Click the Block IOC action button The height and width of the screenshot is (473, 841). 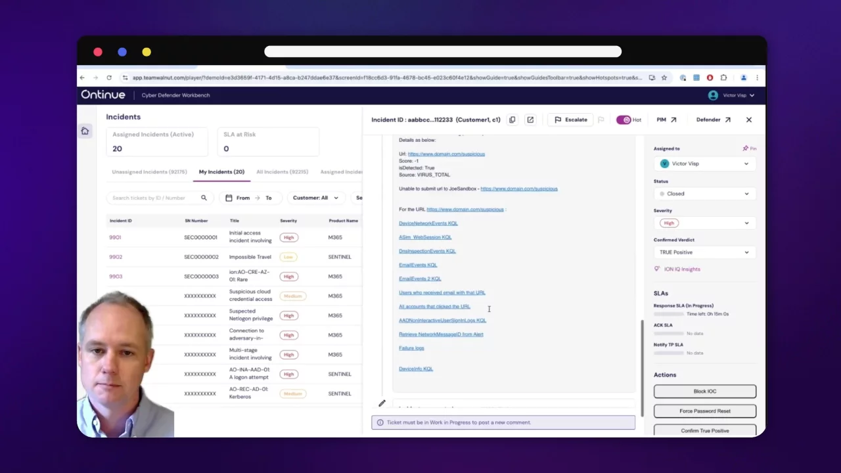pos(704,392)
